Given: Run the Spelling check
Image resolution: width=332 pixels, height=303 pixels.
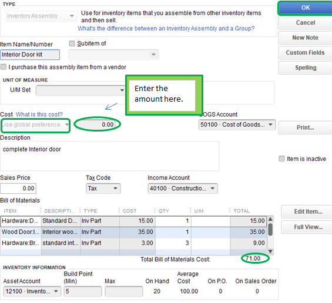Looking at the screenshot, I should pyautogui.click(x=306, y=68).
